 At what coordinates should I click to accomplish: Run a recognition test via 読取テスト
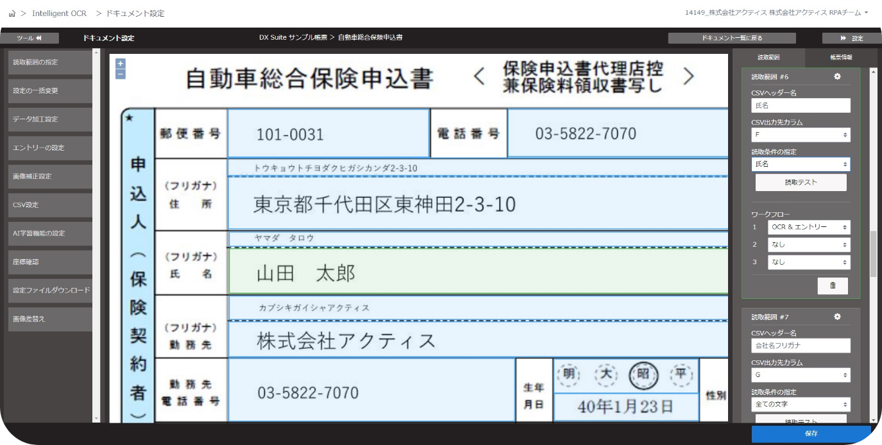pyautogui.click(x=801, y=183)
